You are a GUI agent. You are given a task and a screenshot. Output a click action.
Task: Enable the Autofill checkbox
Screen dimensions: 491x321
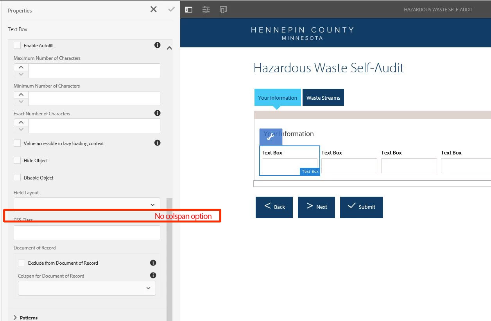coord(17,45)
